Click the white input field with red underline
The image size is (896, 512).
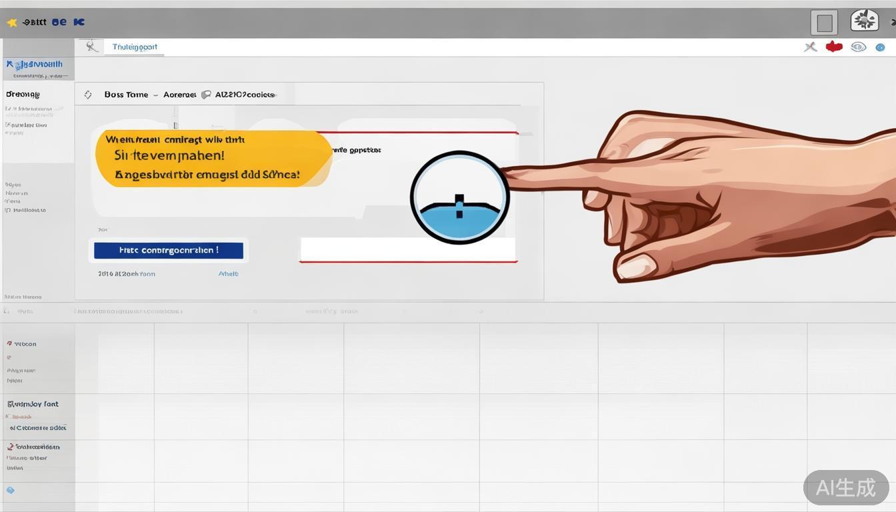click(407, 249)
